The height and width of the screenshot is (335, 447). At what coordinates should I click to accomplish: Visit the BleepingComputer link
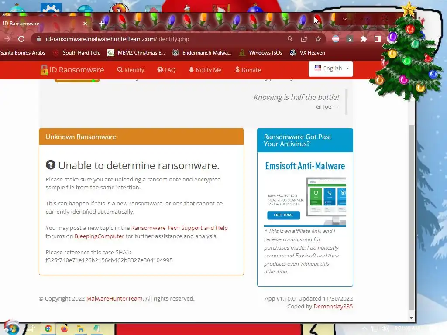click(99, 236)
